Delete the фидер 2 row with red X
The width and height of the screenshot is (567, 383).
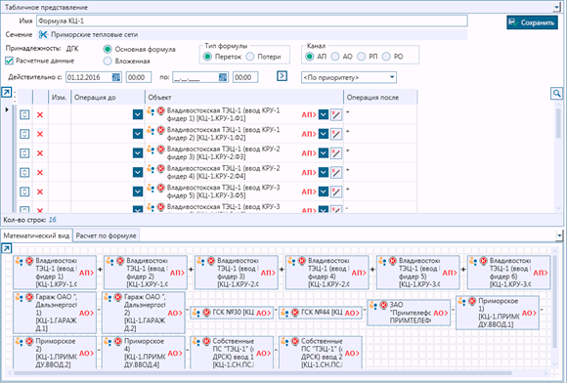[40, 134]
